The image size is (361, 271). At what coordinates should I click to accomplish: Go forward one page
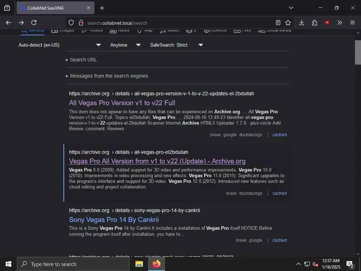[x=21, y=23]
